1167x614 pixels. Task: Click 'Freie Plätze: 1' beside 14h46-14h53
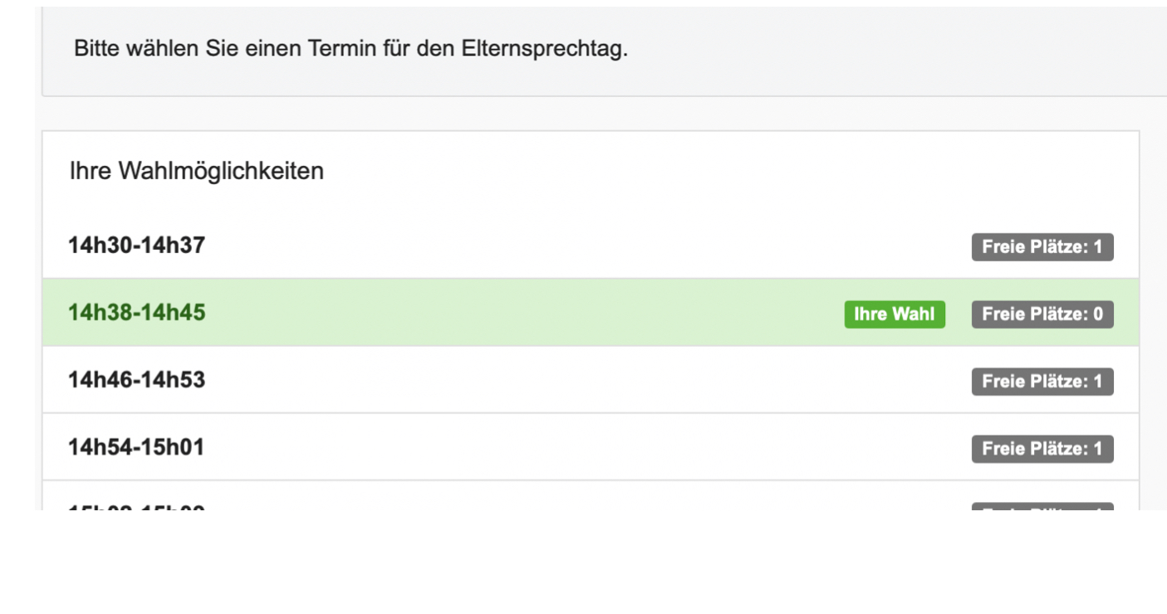[x=1045, y=381]
